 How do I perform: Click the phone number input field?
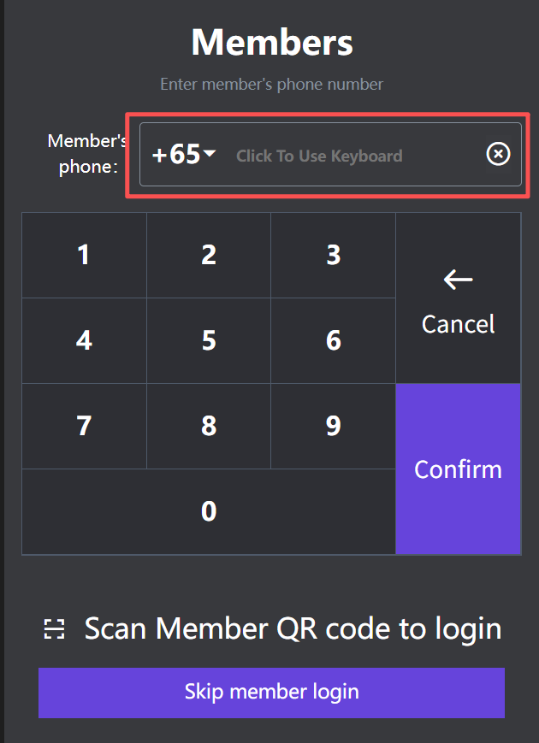point(342,156)
